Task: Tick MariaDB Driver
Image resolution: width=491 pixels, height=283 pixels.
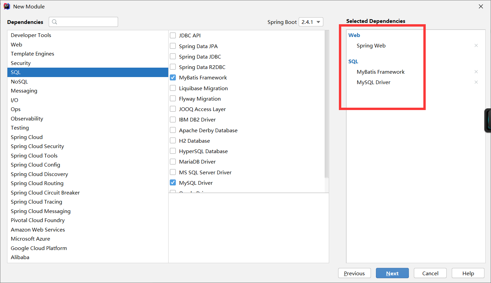Action: [173, 162]
